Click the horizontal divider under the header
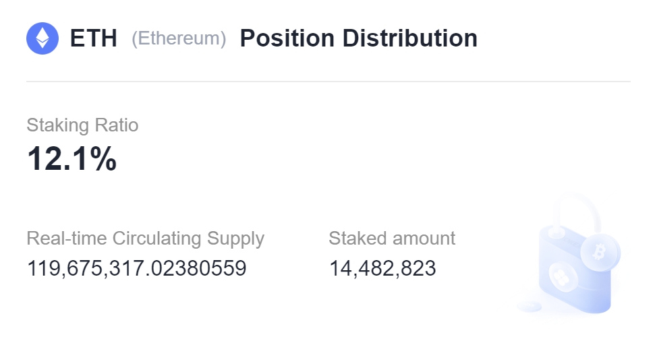Viewport: 657px width, 343px height. pyautogui.click(x=328, y=82)
